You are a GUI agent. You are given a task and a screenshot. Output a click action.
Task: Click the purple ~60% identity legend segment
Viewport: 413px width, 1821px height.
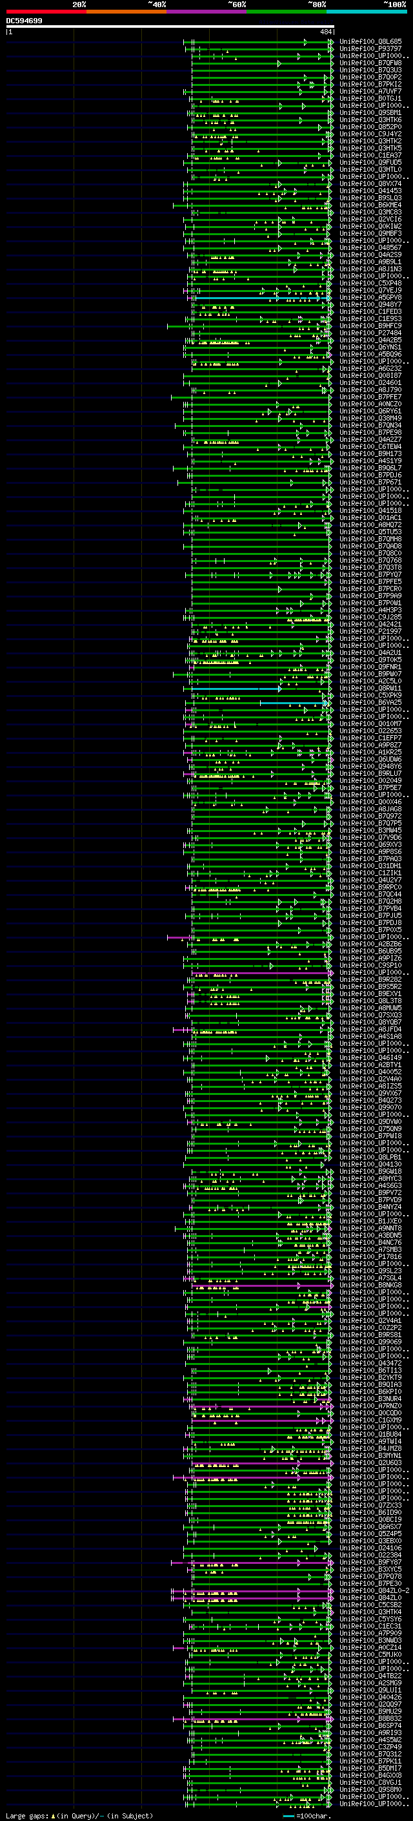tap(206, 12)
